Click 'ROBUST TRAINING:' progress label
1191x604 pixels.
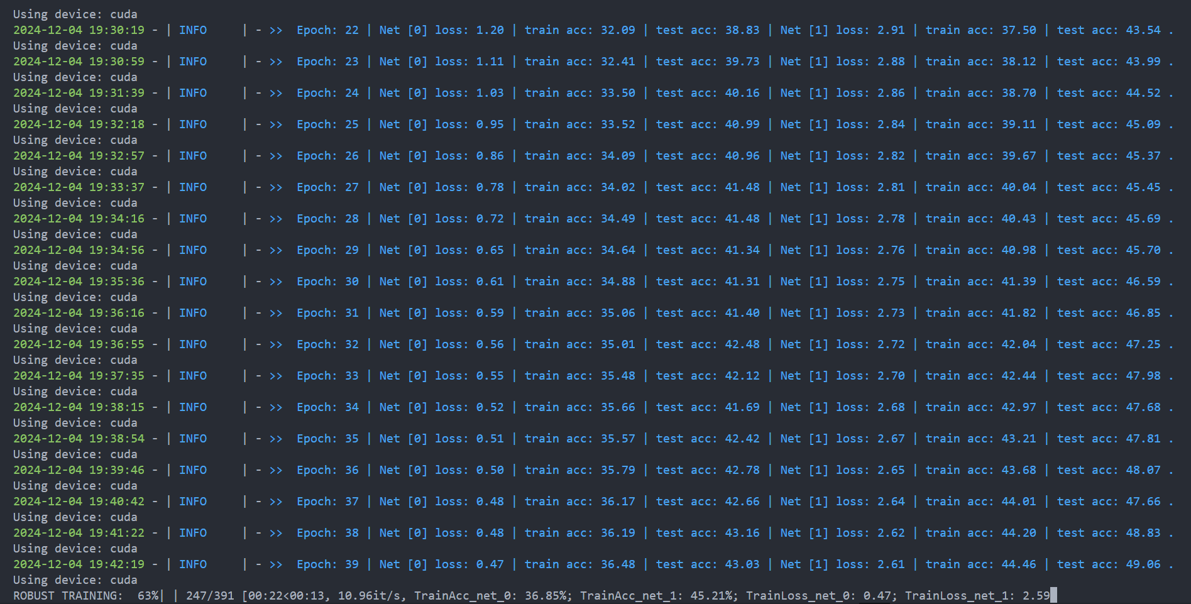(x=68, y=596)
